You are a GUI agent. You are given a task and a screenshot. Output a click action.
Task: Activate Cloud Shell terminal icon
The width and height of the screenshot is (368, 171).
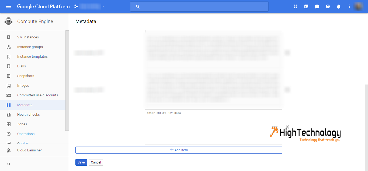coord(306,6)
